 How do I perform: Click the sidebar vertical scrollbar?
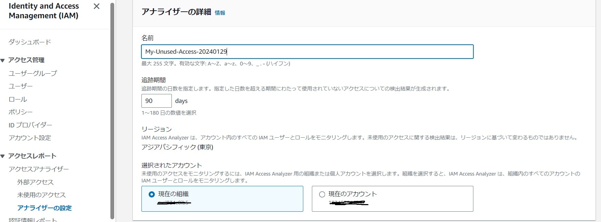(x=112, y=111)
